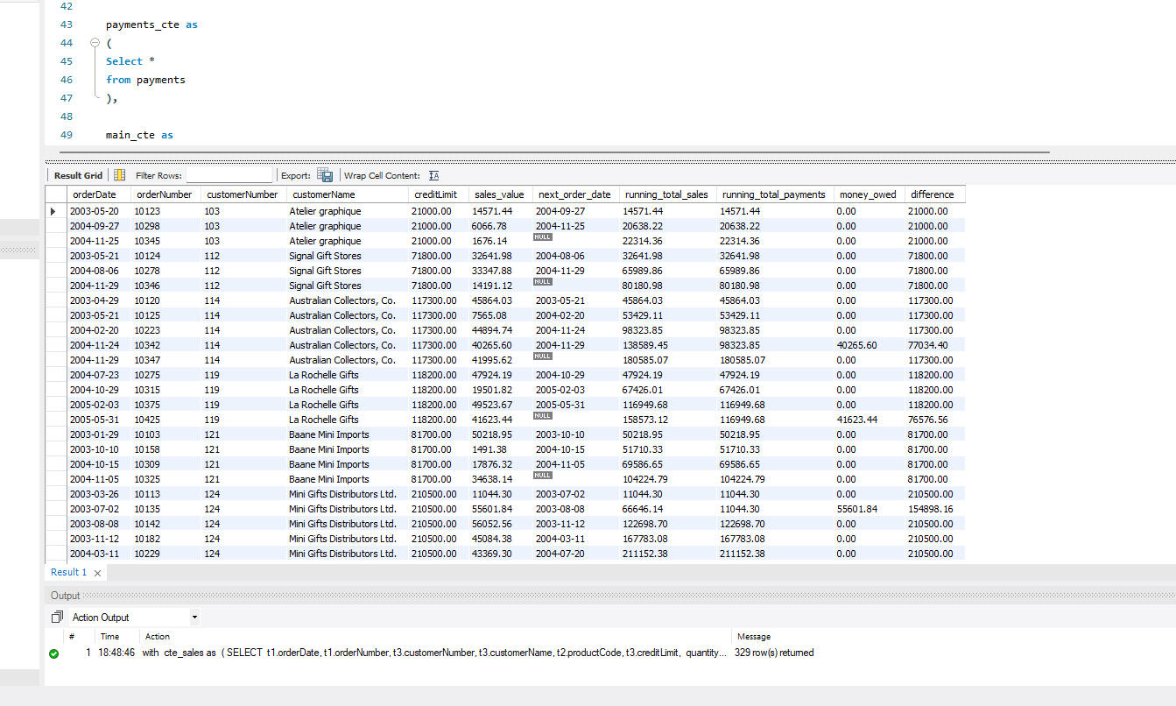Image resolution: width=1176 pixels, height=706 pixels.
Task: Click the customerName column header
Action: point(348,194)
